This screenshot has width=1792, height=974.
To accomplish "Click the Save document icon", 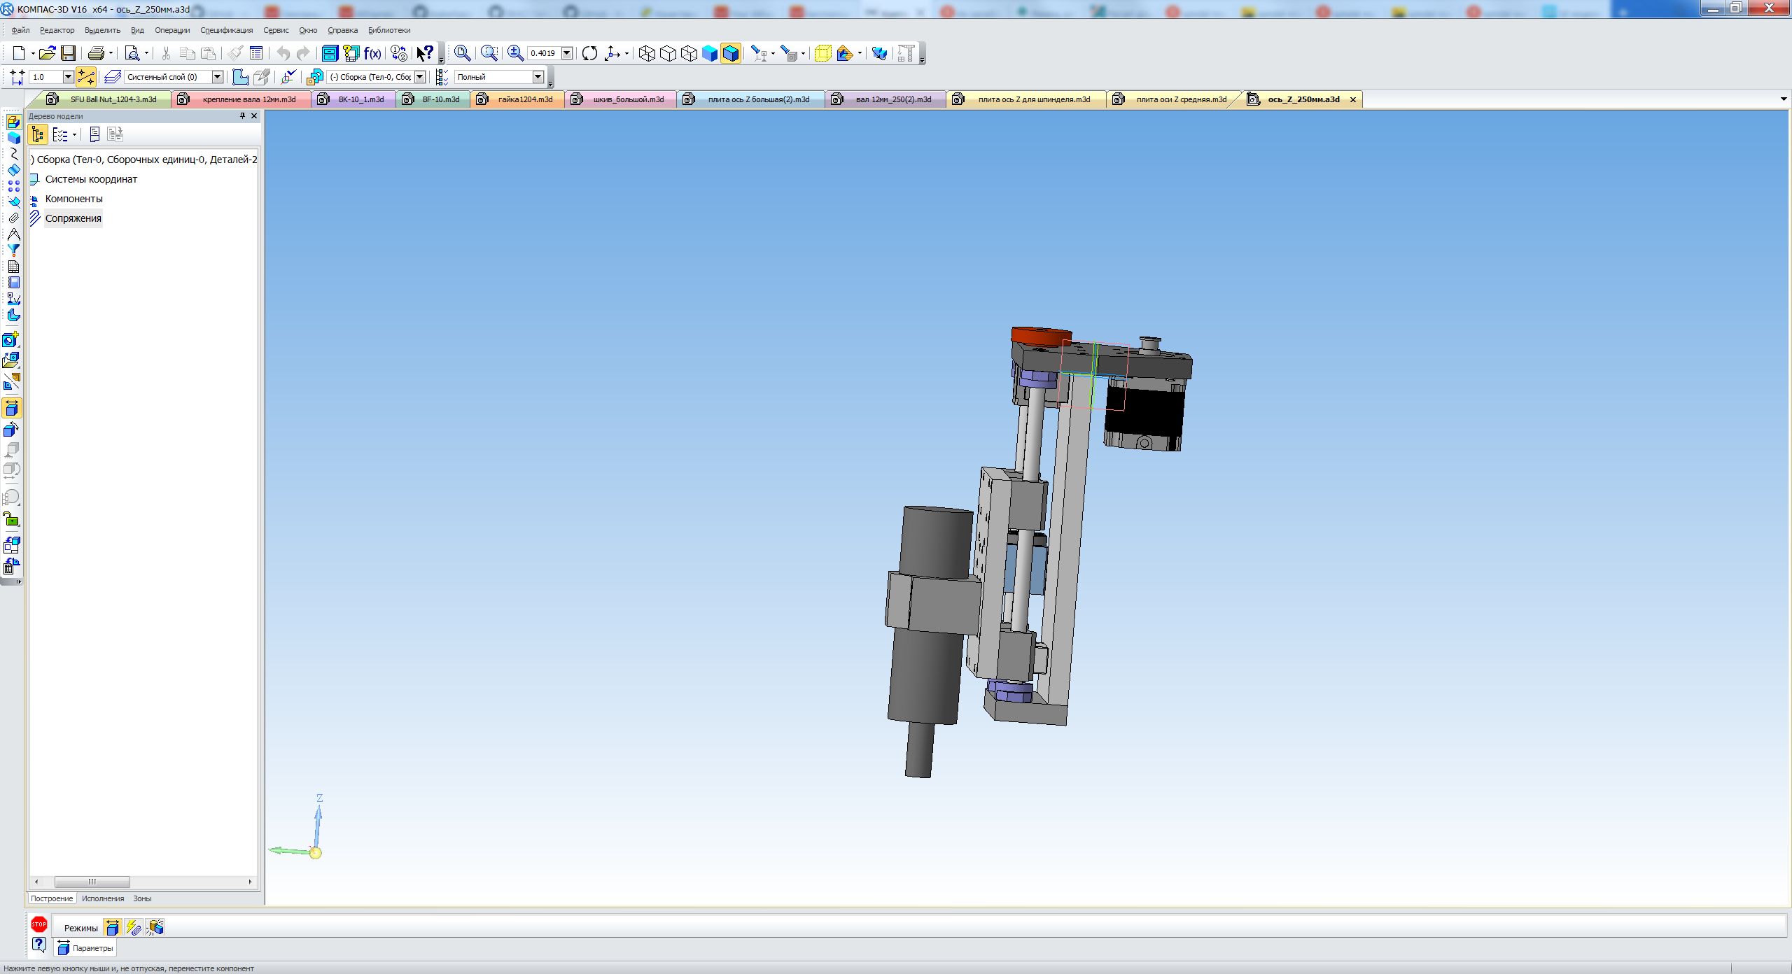I will 68,53.
